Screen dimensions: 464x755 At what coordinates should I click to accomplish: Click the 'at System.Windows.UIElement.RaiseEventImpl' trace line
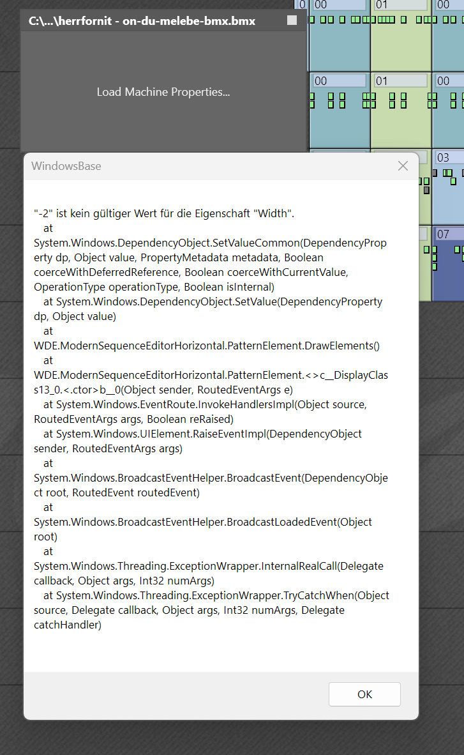(202, 434)
